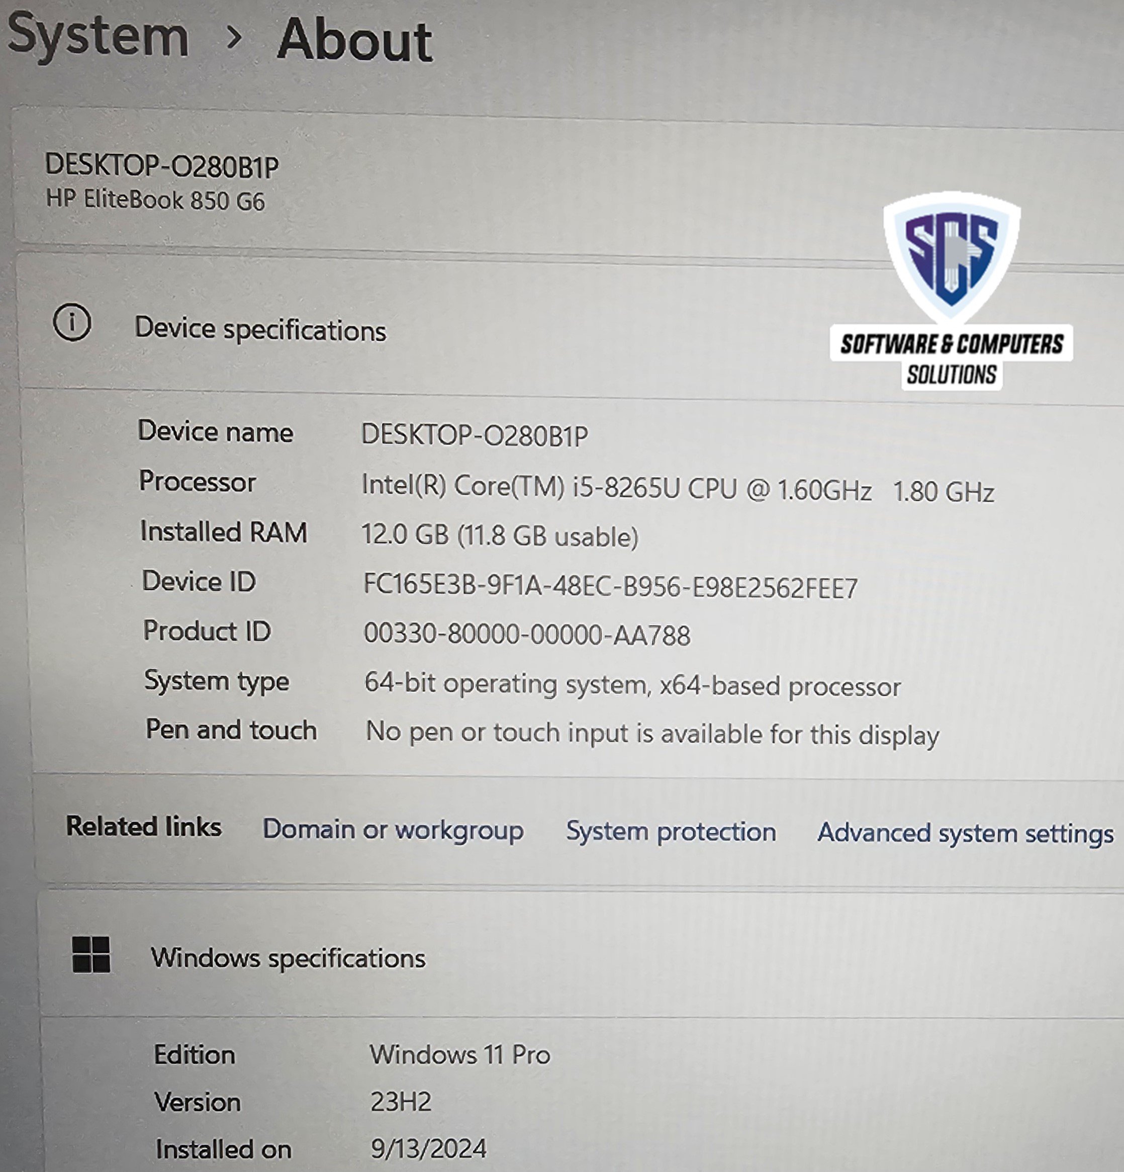Select Edition value Windows 11 Pro
This screenshot has height=1172, width=1124.
coord(460,1054)
